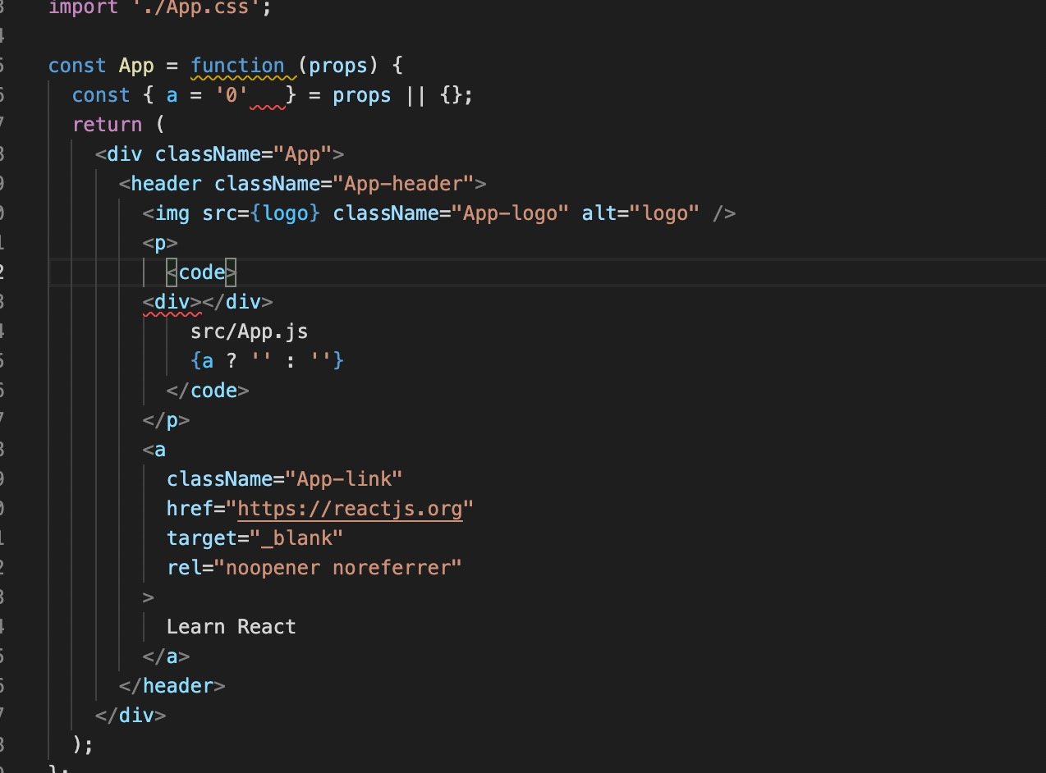The height and width of the screenshot is (773, 1046).
Task: Click the closing </code> tag
Action: 208,391
